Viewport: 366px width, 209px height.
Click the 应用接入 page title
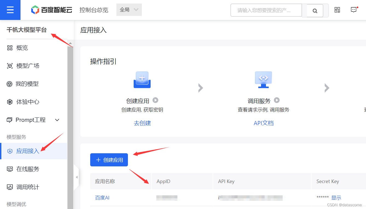[93, 30]
